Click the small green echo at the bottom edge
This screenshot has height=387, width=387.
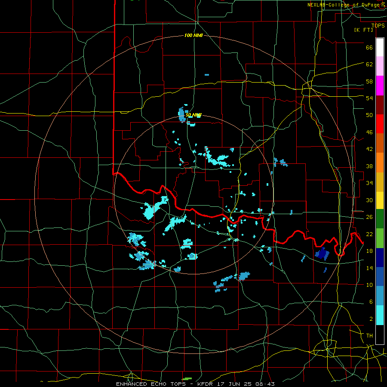coord(187,378)
